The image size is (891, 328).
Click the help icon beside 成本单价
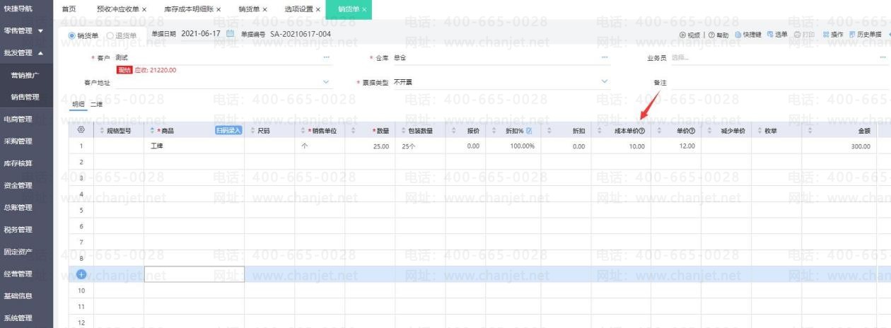pyautogui.click(x=642, y=131)
